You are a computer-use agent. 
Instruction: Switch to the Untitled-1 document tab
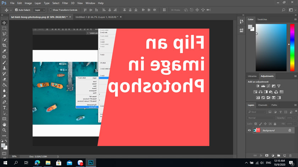click(x=96, y=17)
